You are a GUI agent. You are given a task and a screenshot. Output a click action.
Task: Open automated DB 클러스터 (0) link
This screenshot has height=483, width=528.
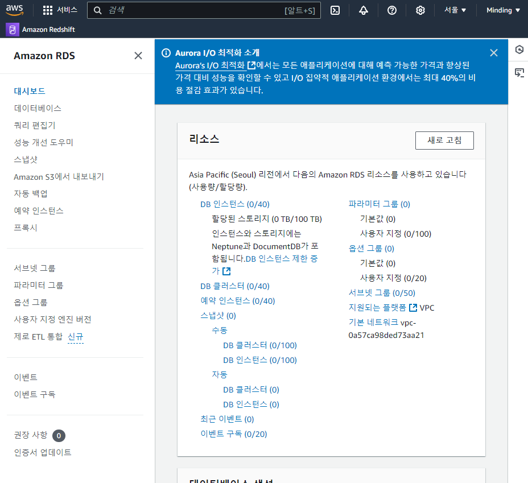tap(251, 390)
